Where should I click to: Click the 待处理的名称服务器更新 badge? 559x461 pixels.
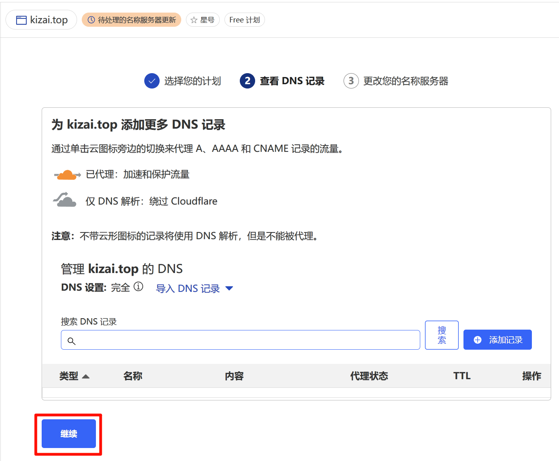(x=131, y=20)
